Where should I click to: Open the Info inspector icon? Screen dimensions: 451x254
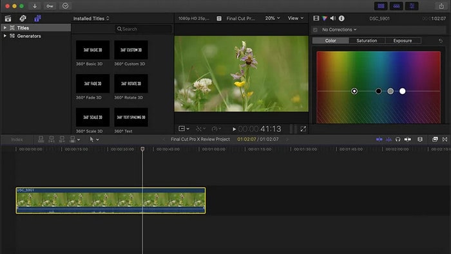pyautogui.click(x=341, y=18)
